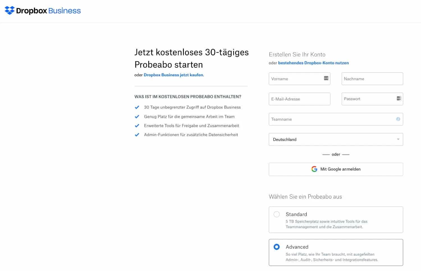The image size is (421, 271).
Task: Click the checkmark beside 'Genug Platz für die gemeinsame Arbeit'
Action: point(137,116)
